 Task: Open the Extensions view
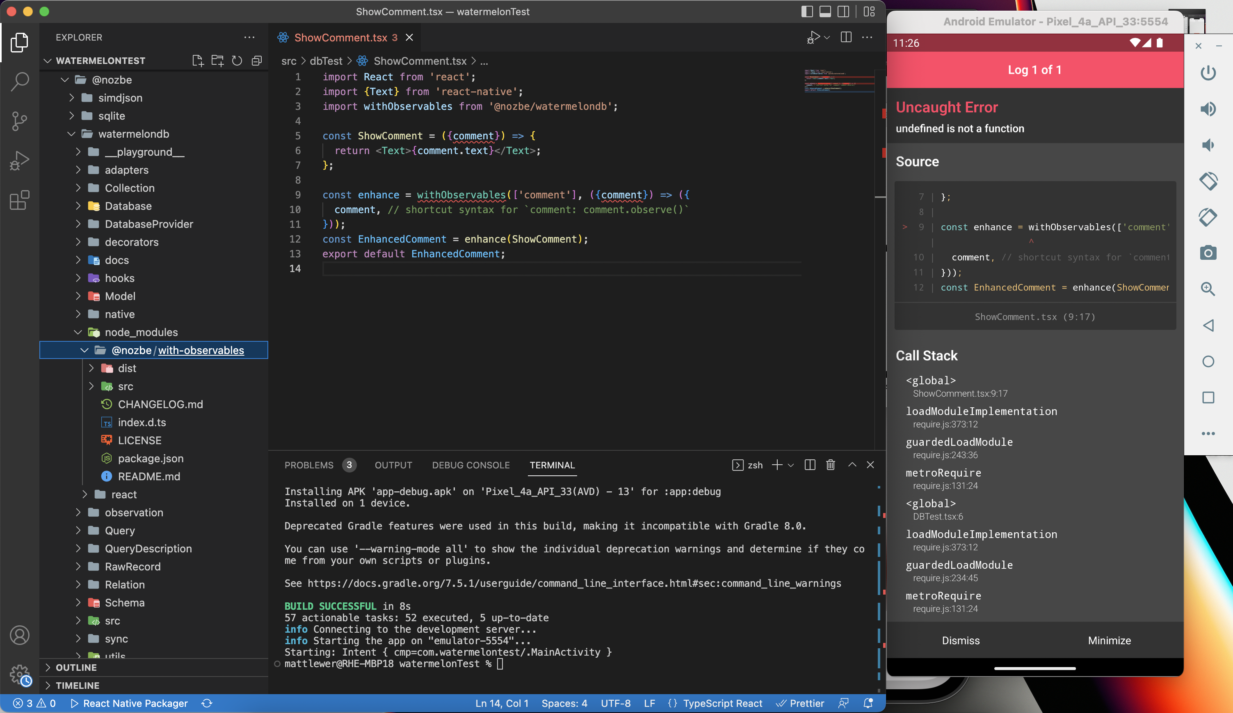[19, 200]
